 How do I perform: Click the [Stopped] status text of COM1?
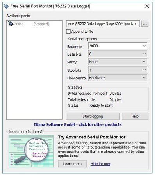[41, 24]
